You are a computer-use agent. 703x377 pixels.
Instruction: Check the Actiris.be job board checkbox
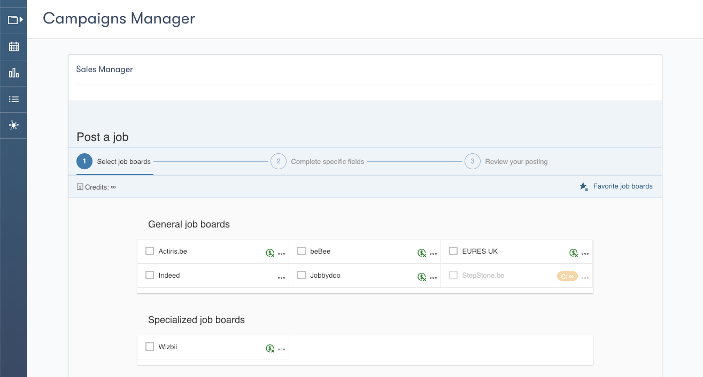(150, 251)
